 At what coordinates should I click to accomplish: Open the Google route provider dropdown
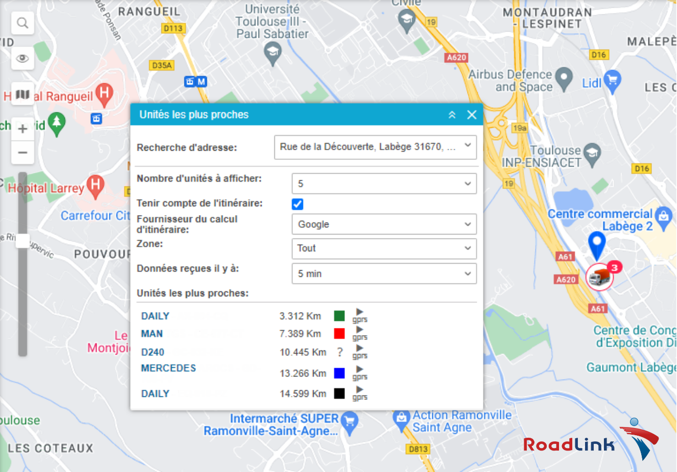pyautogui.click(x=384, y=224)
